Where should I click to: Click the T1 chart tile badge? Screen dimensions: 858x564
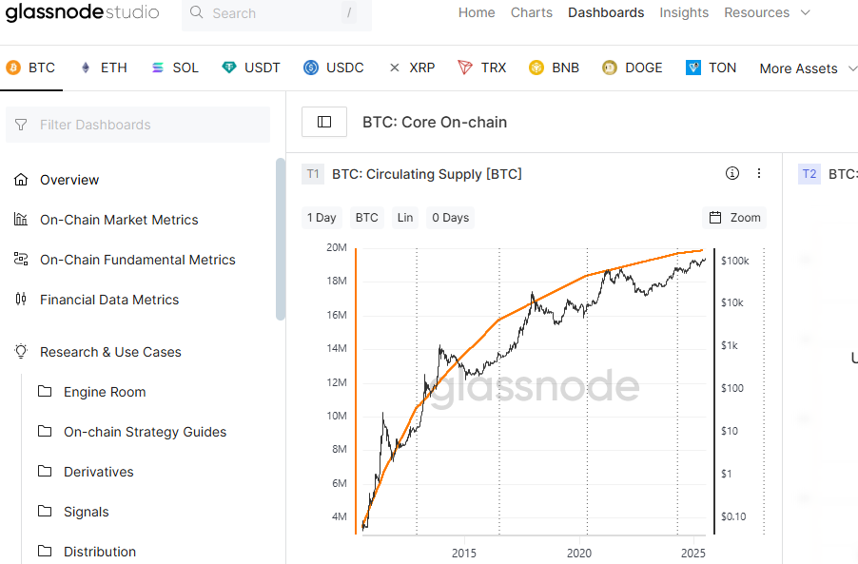click(313, 174)
